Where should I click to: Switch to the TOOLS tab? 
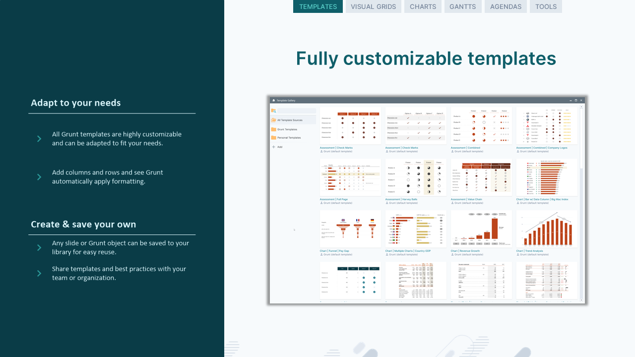546,6
